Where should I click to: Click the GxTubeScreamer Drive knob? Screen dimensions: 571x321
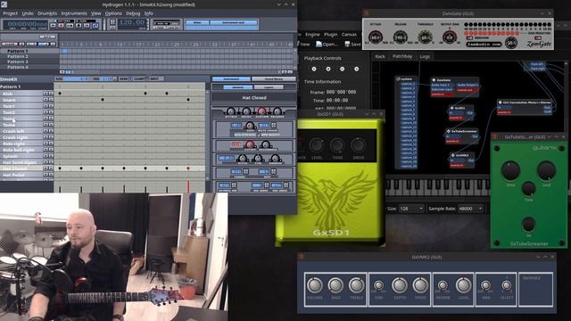[x=510, y=171]
